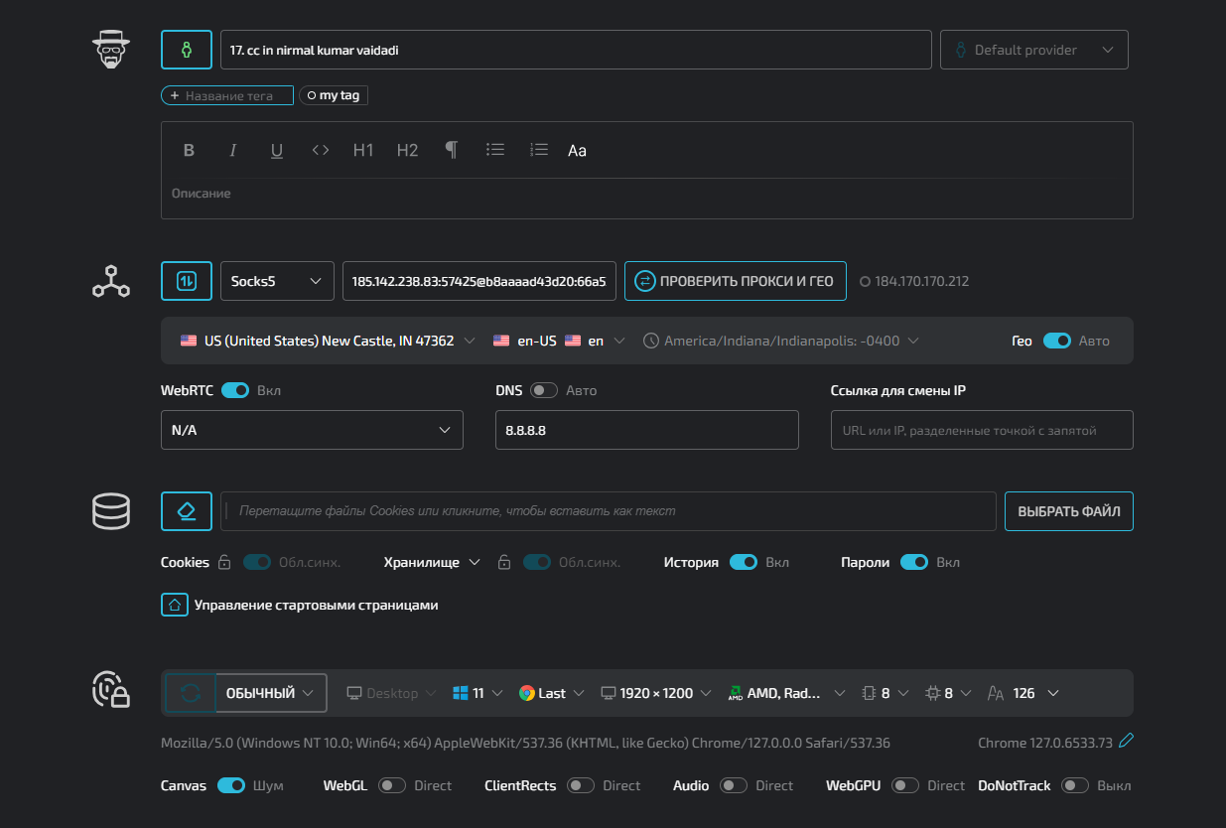
Task: Click the green profile status icon button
Action: [186, 50]
